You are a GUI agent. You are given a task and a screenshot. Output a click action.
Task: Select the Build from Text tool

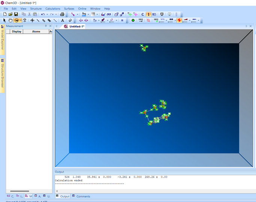click(x=63, y=21)
